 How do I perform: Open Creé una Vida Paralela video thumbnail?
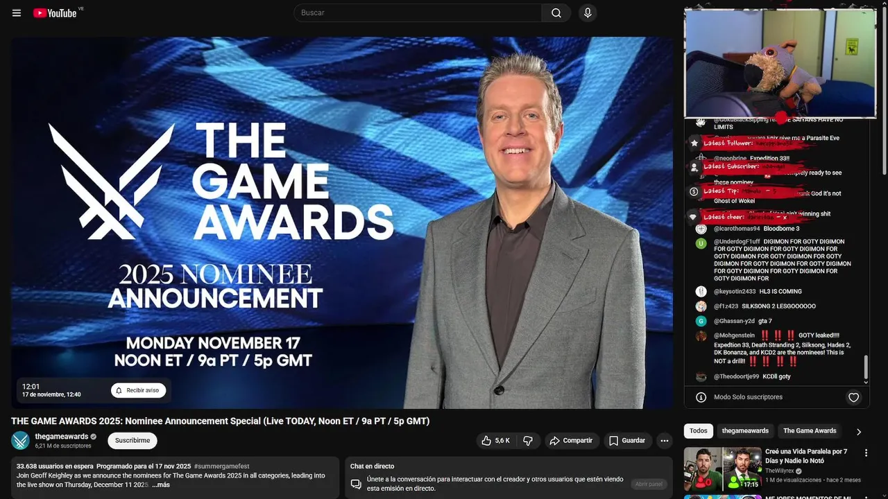[722, 468]
